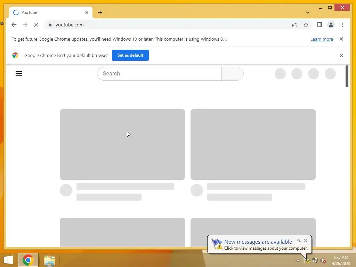Viewport: 356px width, 267px height.
Task: Open the Chrome side panel
Action: pyautogui.click(x=320, y=25)
